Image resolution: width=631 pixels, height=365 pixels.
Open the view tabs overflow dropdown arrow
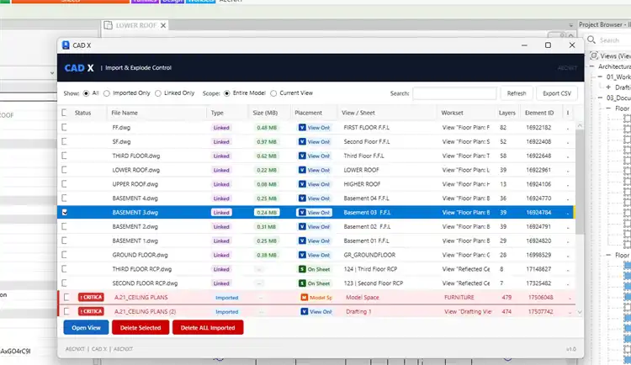570,25
